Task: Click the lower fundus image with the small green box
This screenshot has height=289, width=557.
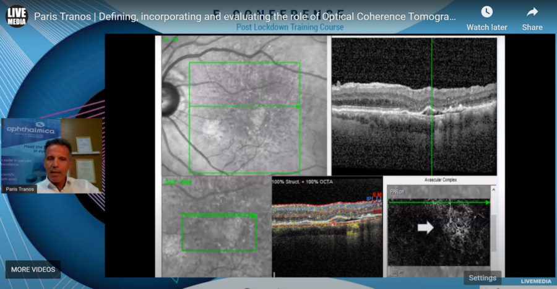Action: click(217, 226)
